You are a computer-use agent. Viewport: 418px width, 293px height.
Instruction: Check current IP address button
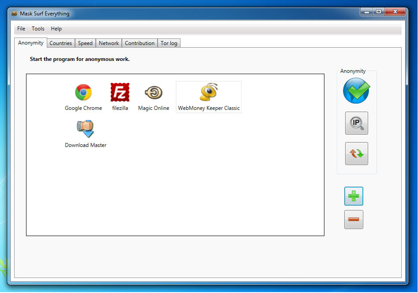356,123
